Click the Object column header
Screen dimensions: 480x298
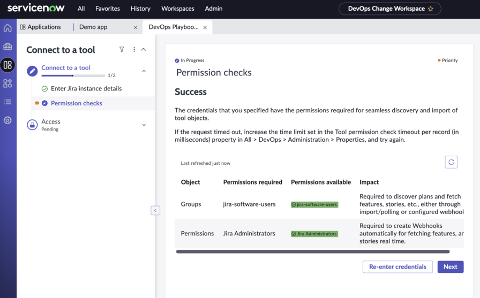click(190, 182)
